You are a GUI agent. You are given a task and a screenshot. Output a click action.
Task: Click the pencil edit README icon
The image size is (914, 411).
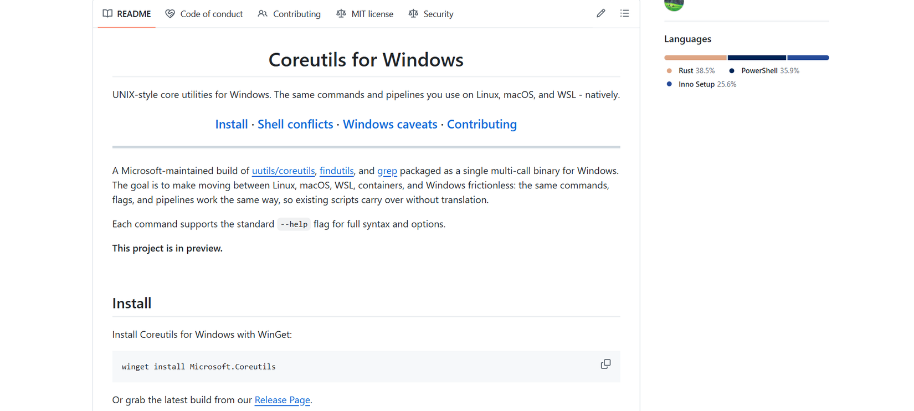[601, 13]
